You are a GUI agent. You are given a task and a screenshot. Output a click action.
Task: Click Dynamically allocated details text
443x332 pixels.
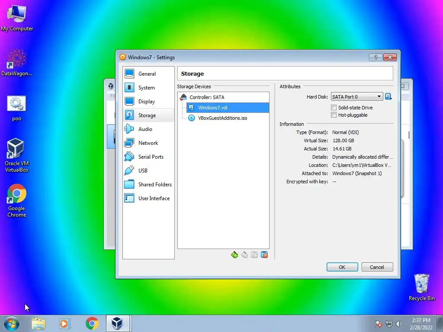363,157
